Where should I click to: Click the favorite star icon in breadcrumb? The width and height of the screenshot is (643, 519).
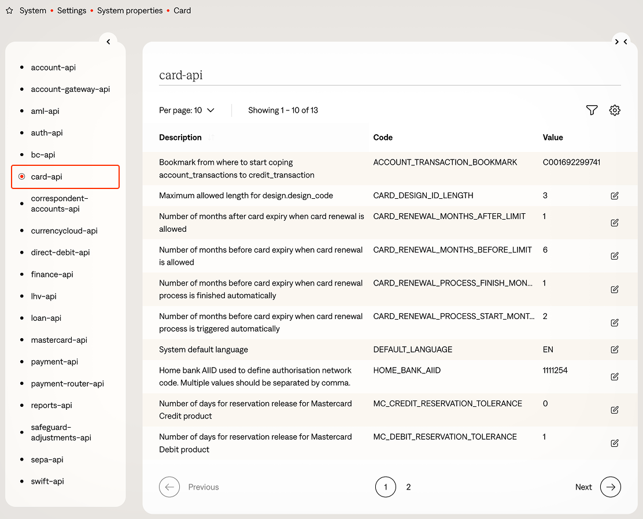point(9,11)
